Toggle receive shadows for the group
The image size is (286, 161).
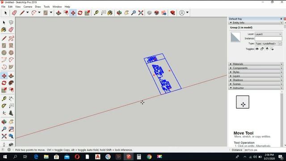tap(267, 49)
